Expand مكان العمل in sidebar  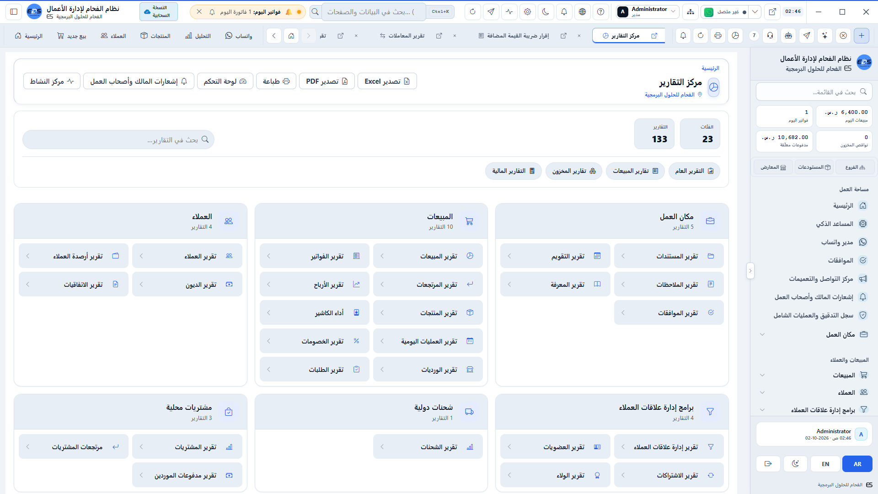814,334
